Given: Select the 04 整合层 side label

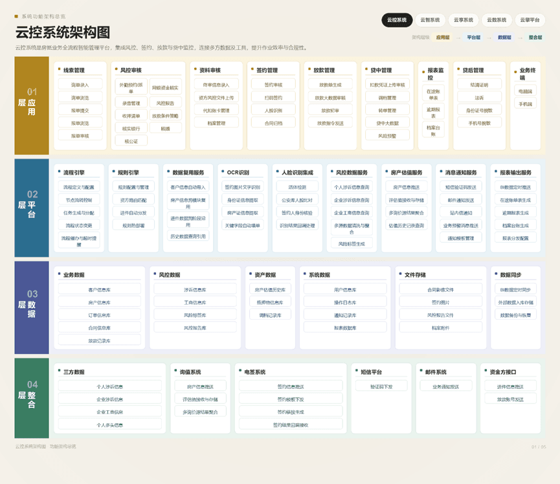Looking at the screenshot, I should (32, 399).
